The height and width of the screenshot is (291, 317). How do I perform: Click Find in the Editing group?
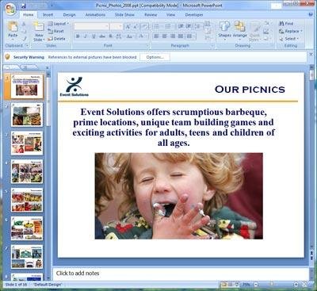286,24
